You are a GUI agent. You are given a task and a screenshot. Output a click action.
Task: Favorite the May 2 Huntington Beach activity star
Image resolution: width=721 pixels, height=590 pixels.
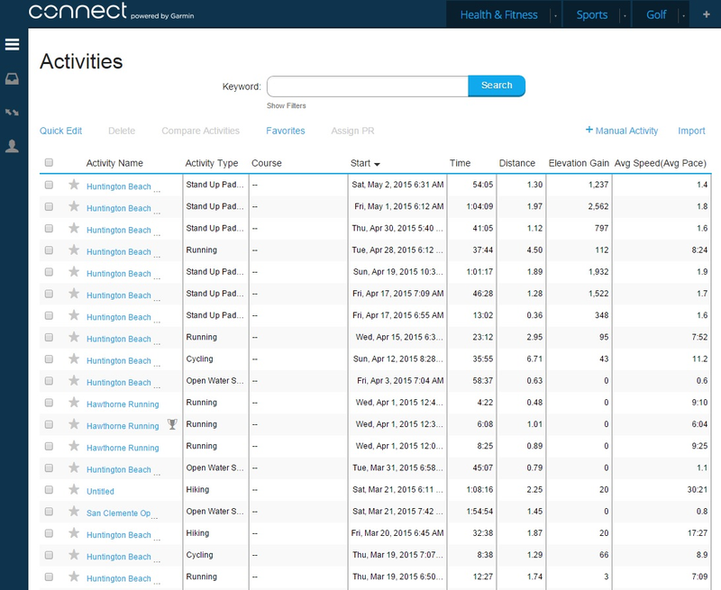point(74,185)
